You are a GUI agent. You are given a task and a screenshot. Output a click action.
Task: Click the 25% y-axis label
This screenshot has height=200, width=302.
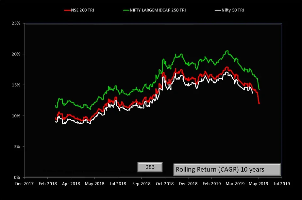pyautogui.click(x=16, y=23)
